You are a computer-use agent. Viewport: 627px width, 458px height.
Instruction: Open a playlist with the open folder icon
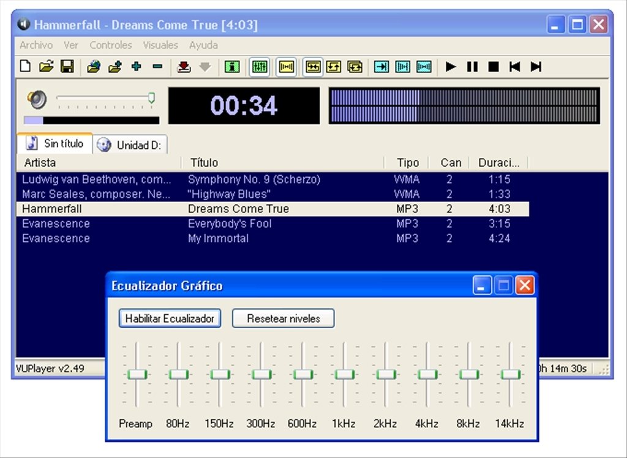[x=47, y=66]
